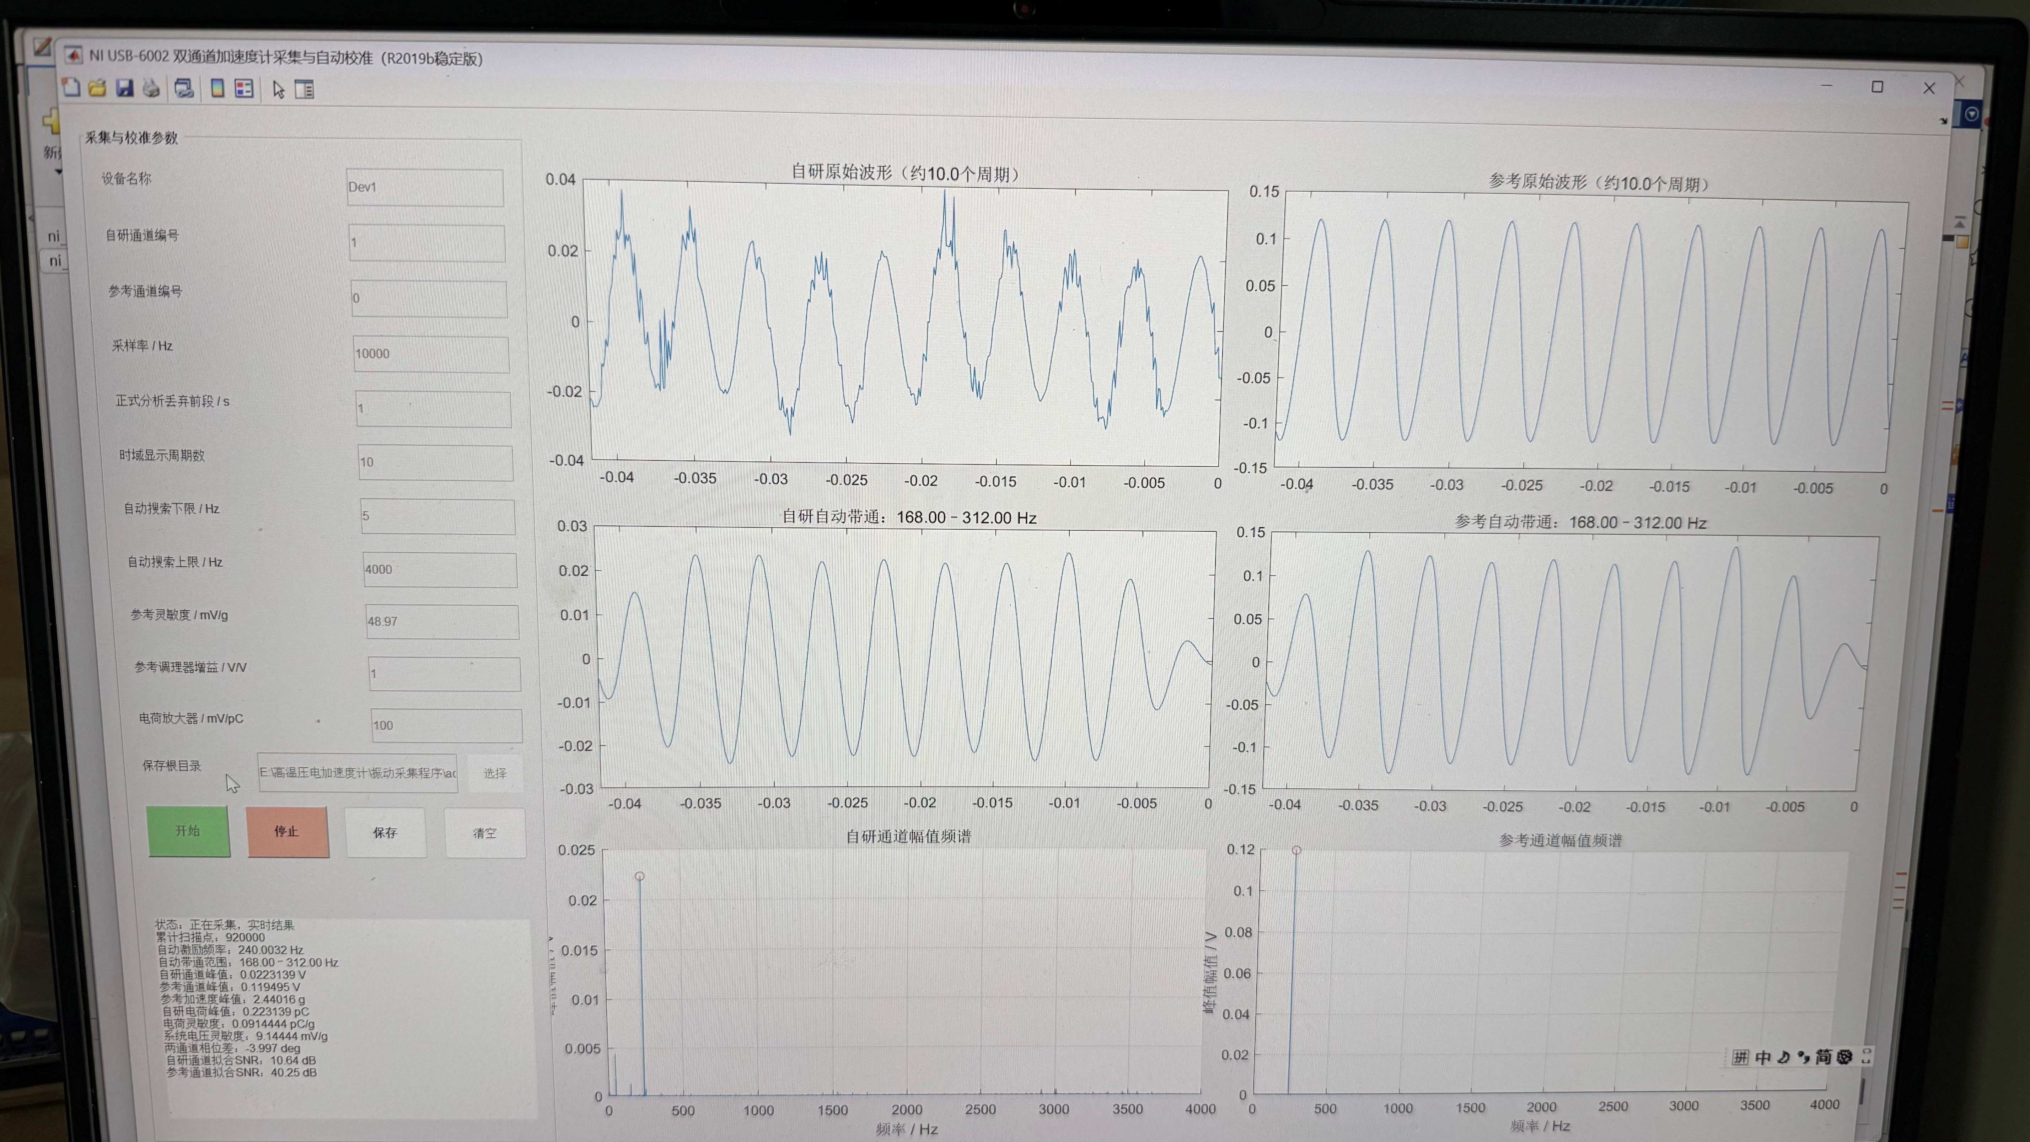Insert a colorbar from the toolbar
Image resolution: width=2030 pixels, height=1142 pixels.
(217, 88)
